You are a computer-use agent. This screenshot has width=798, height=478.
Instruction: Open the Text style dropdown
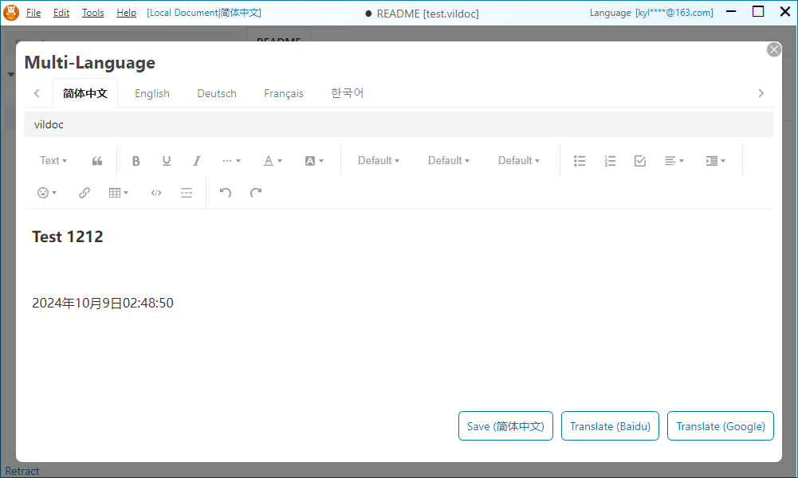(x=53, y=161)
